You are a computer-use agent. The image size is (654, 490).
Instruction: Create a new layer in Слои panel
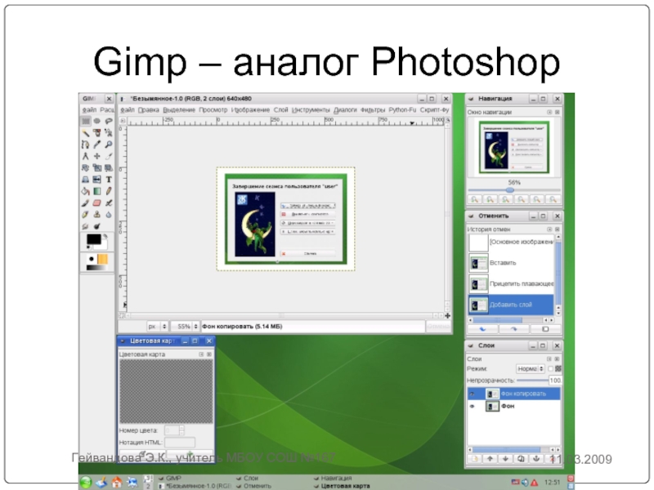[474, 459]
